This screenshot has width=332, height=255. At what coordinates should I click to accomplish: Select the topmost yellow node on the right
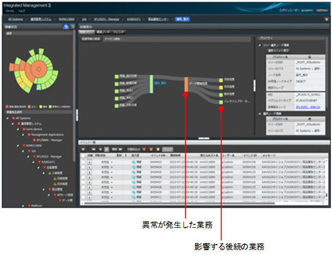pos(221,80)
